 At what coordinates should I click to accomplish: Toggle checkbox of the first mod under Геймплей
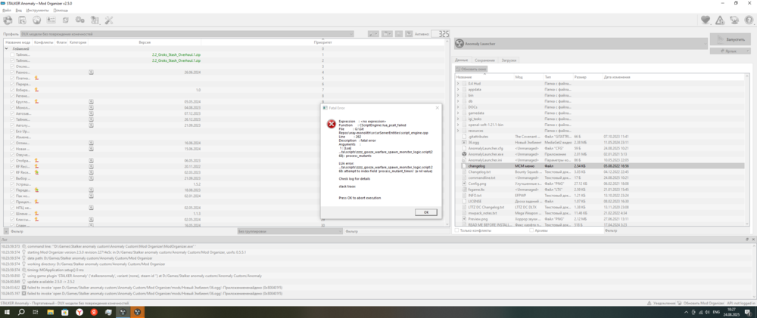[x=12, y=55]
